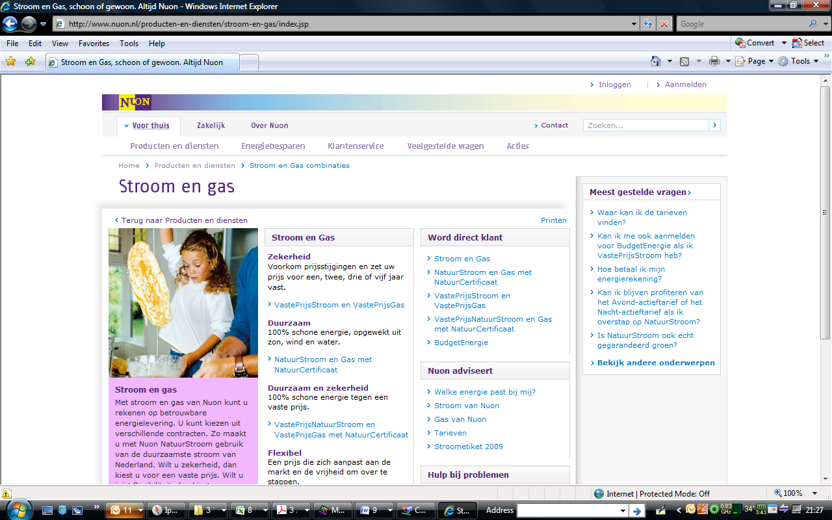Click the Home toolbar icon
The image size is (832, 520).
(656, 61)
